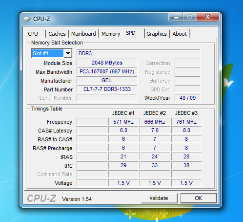243x222 pixels.
Task: Click the RAS# Precharge label
Action: (x=52, y=148)
